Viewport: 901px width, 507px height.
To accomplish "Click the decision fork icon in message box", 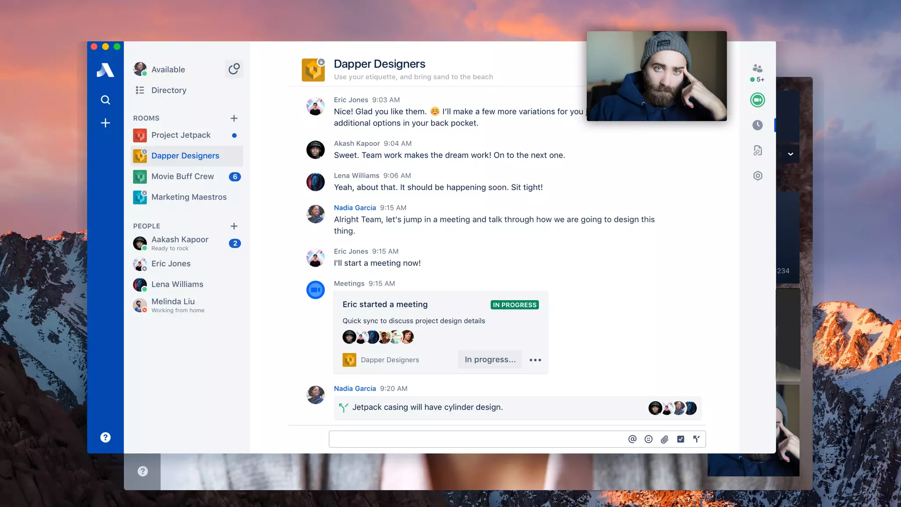I will point(696,439).
